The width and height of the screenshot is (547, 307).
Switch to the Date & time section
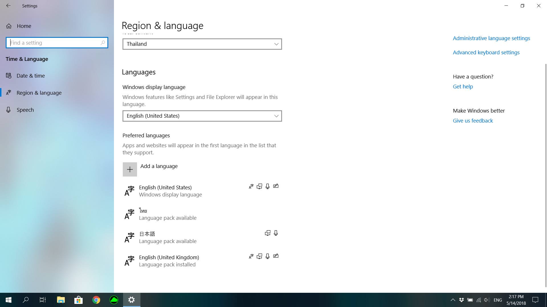coord(30,76)
